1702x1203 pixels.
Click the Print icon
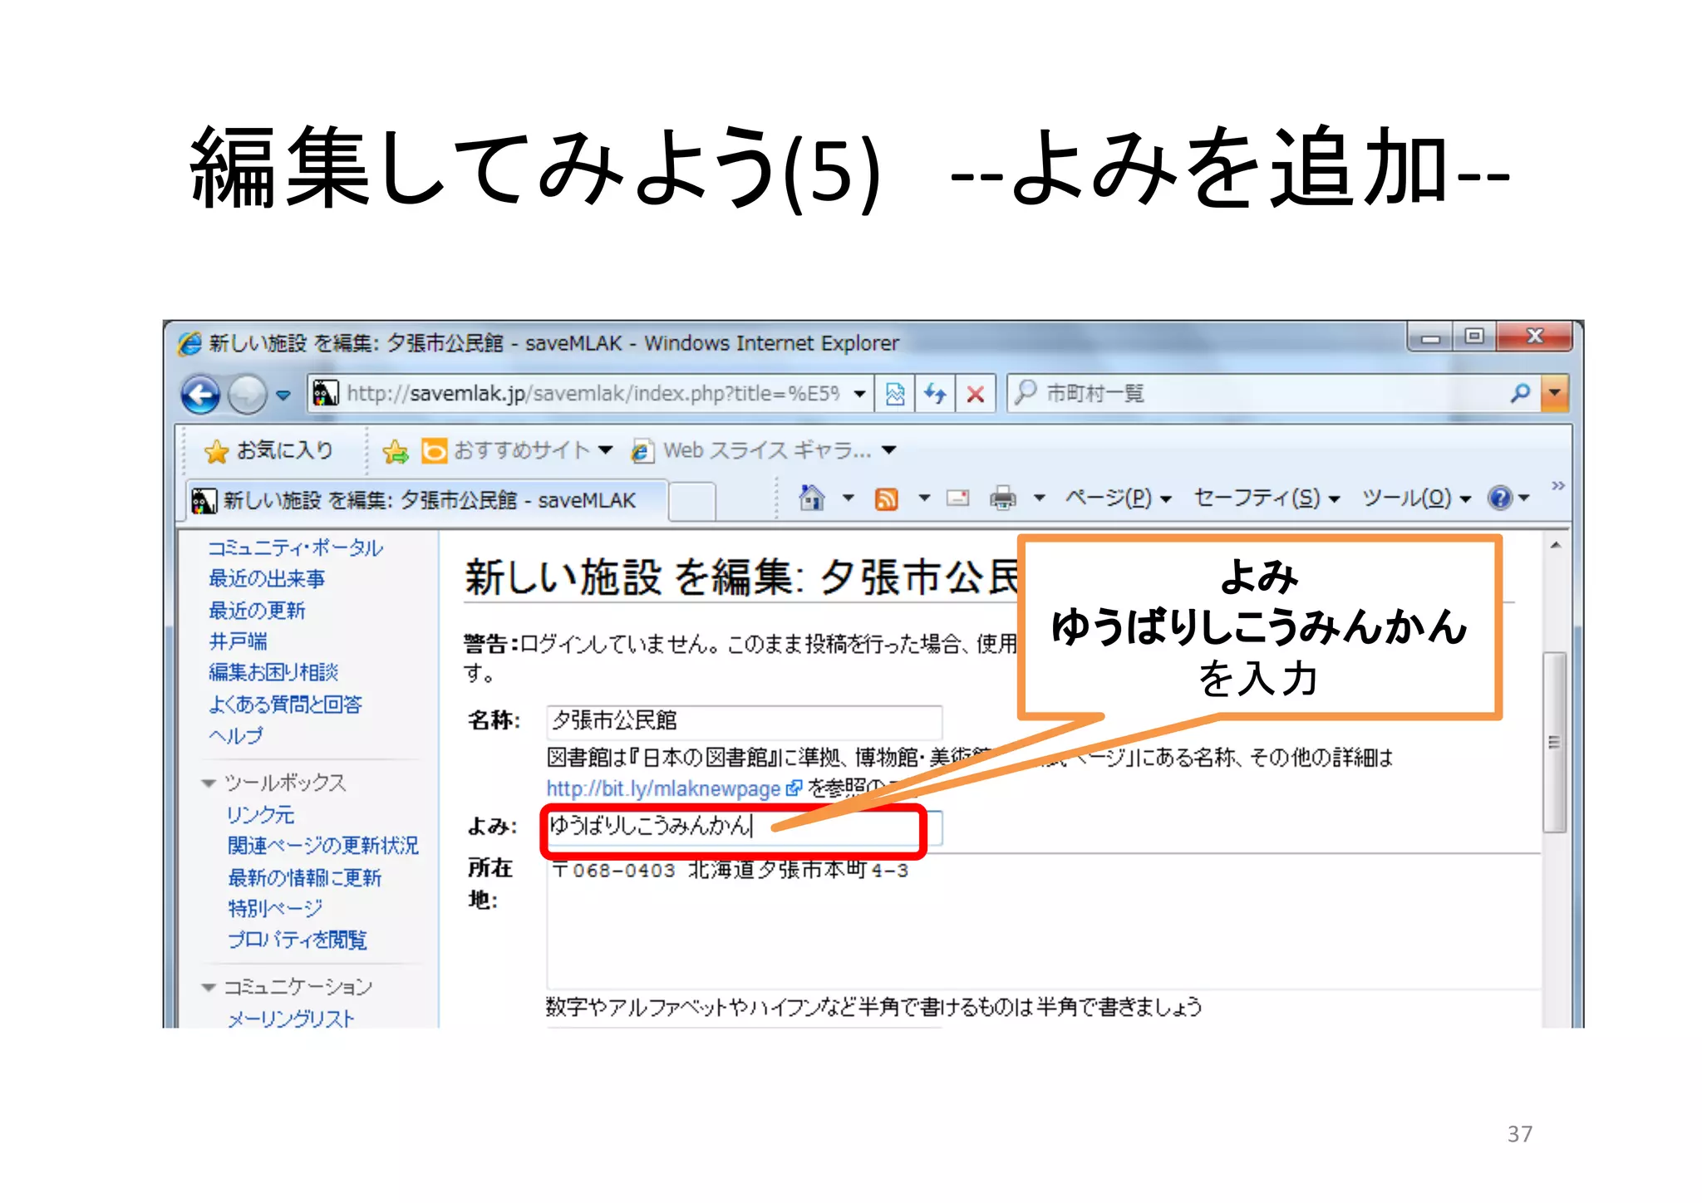tap(1003, 498)
